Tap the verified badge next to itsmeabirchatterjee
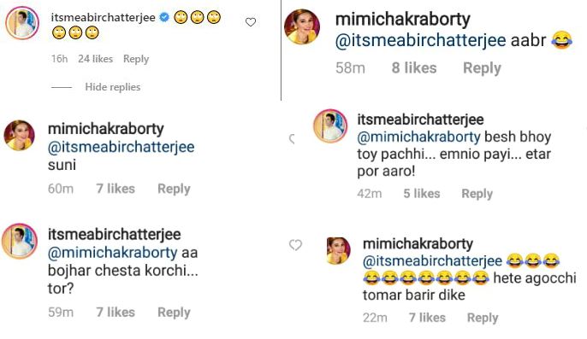The height and width of the screenshot is (339, 587). [164, 17]
